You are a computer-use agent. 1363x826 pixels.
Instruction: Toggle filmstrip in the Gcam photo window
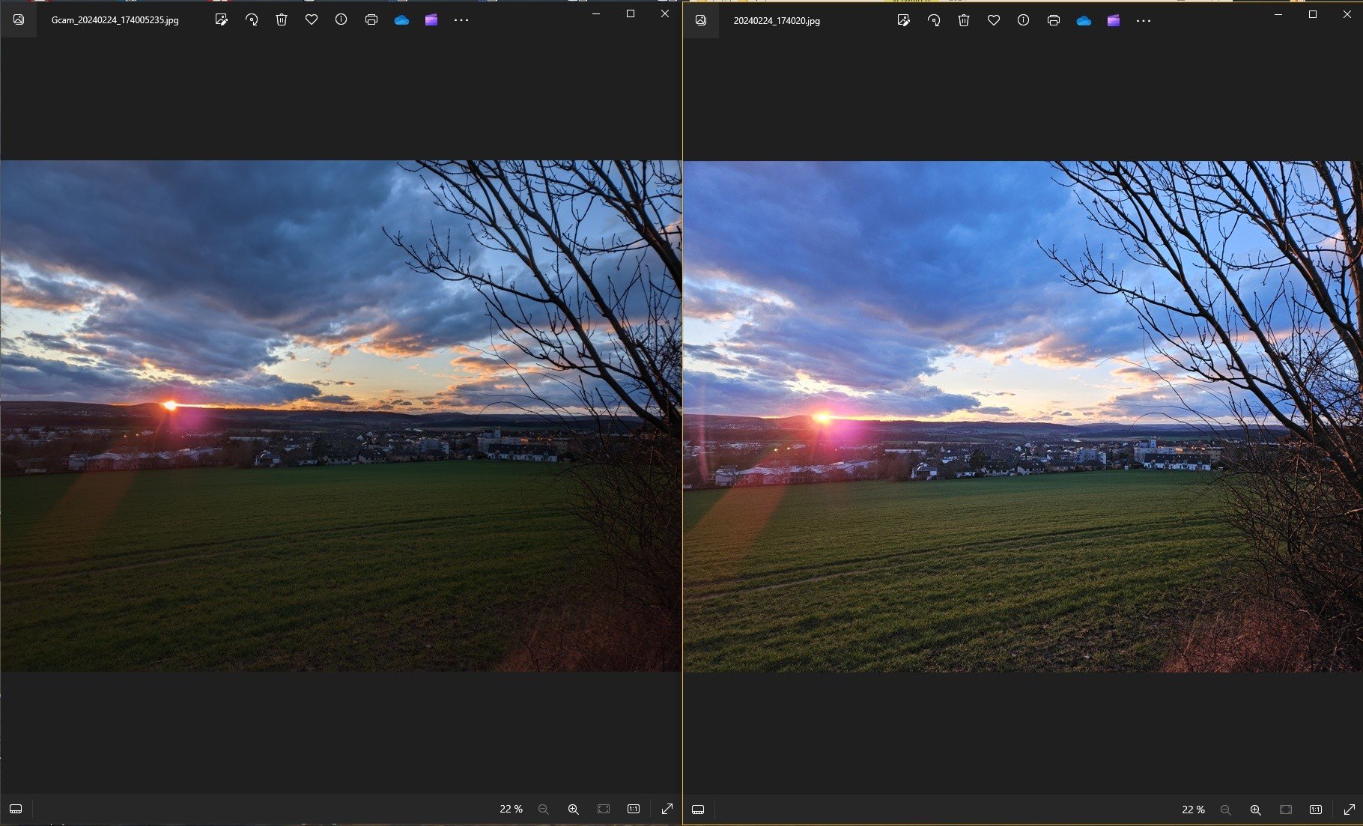click(x=16, y=809)
